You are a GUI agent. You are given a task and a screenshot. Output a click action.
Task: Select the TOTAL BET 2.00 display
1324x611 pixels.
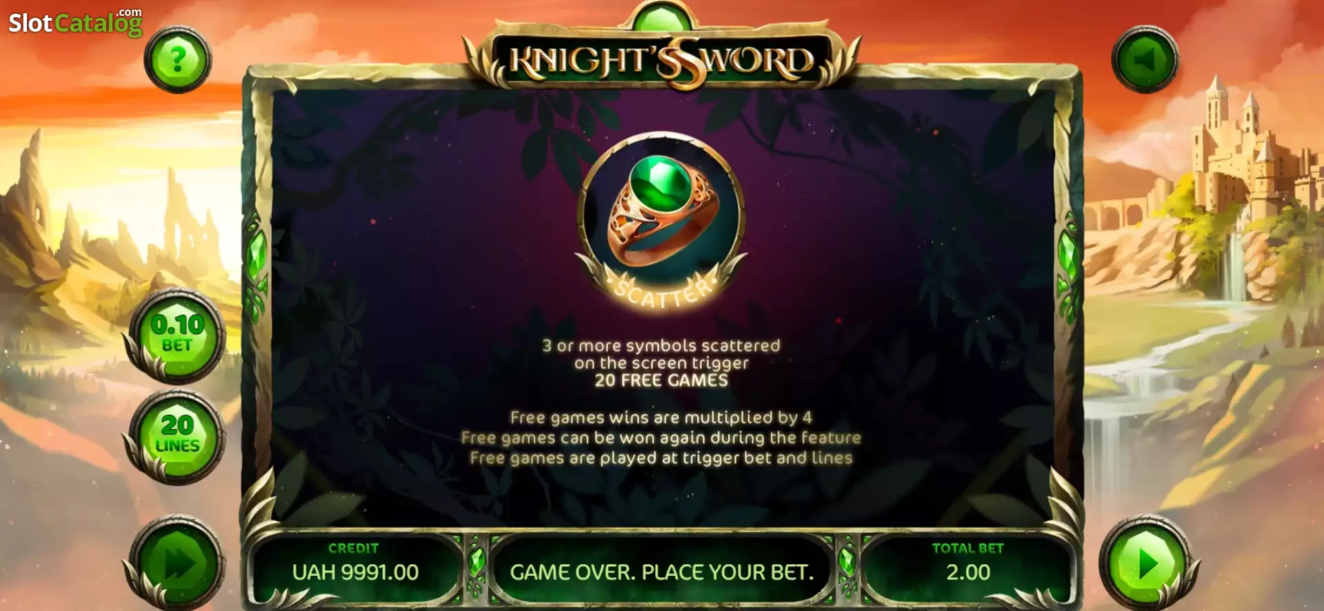(x=967, y=562)
